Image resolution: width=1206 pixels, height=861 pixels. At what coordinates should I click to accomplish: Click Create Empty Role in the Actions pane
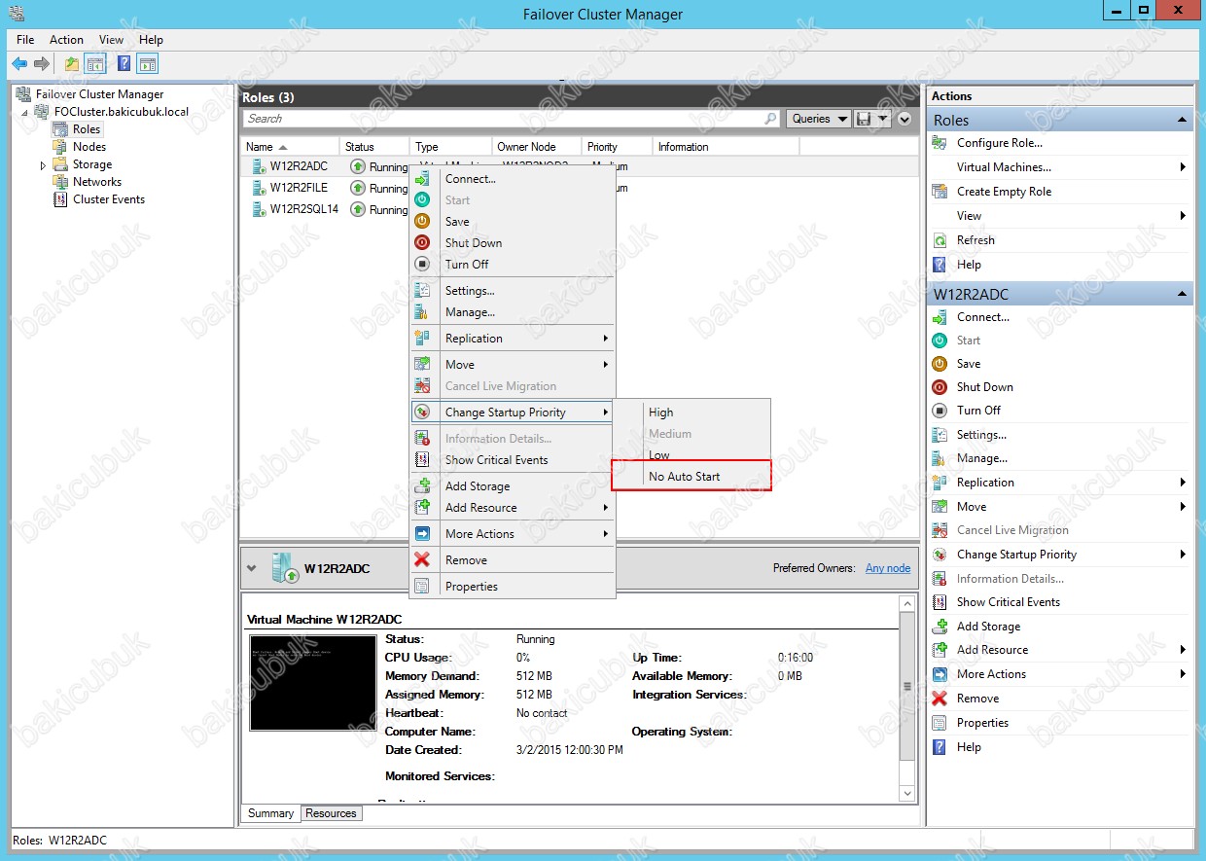1005,192
